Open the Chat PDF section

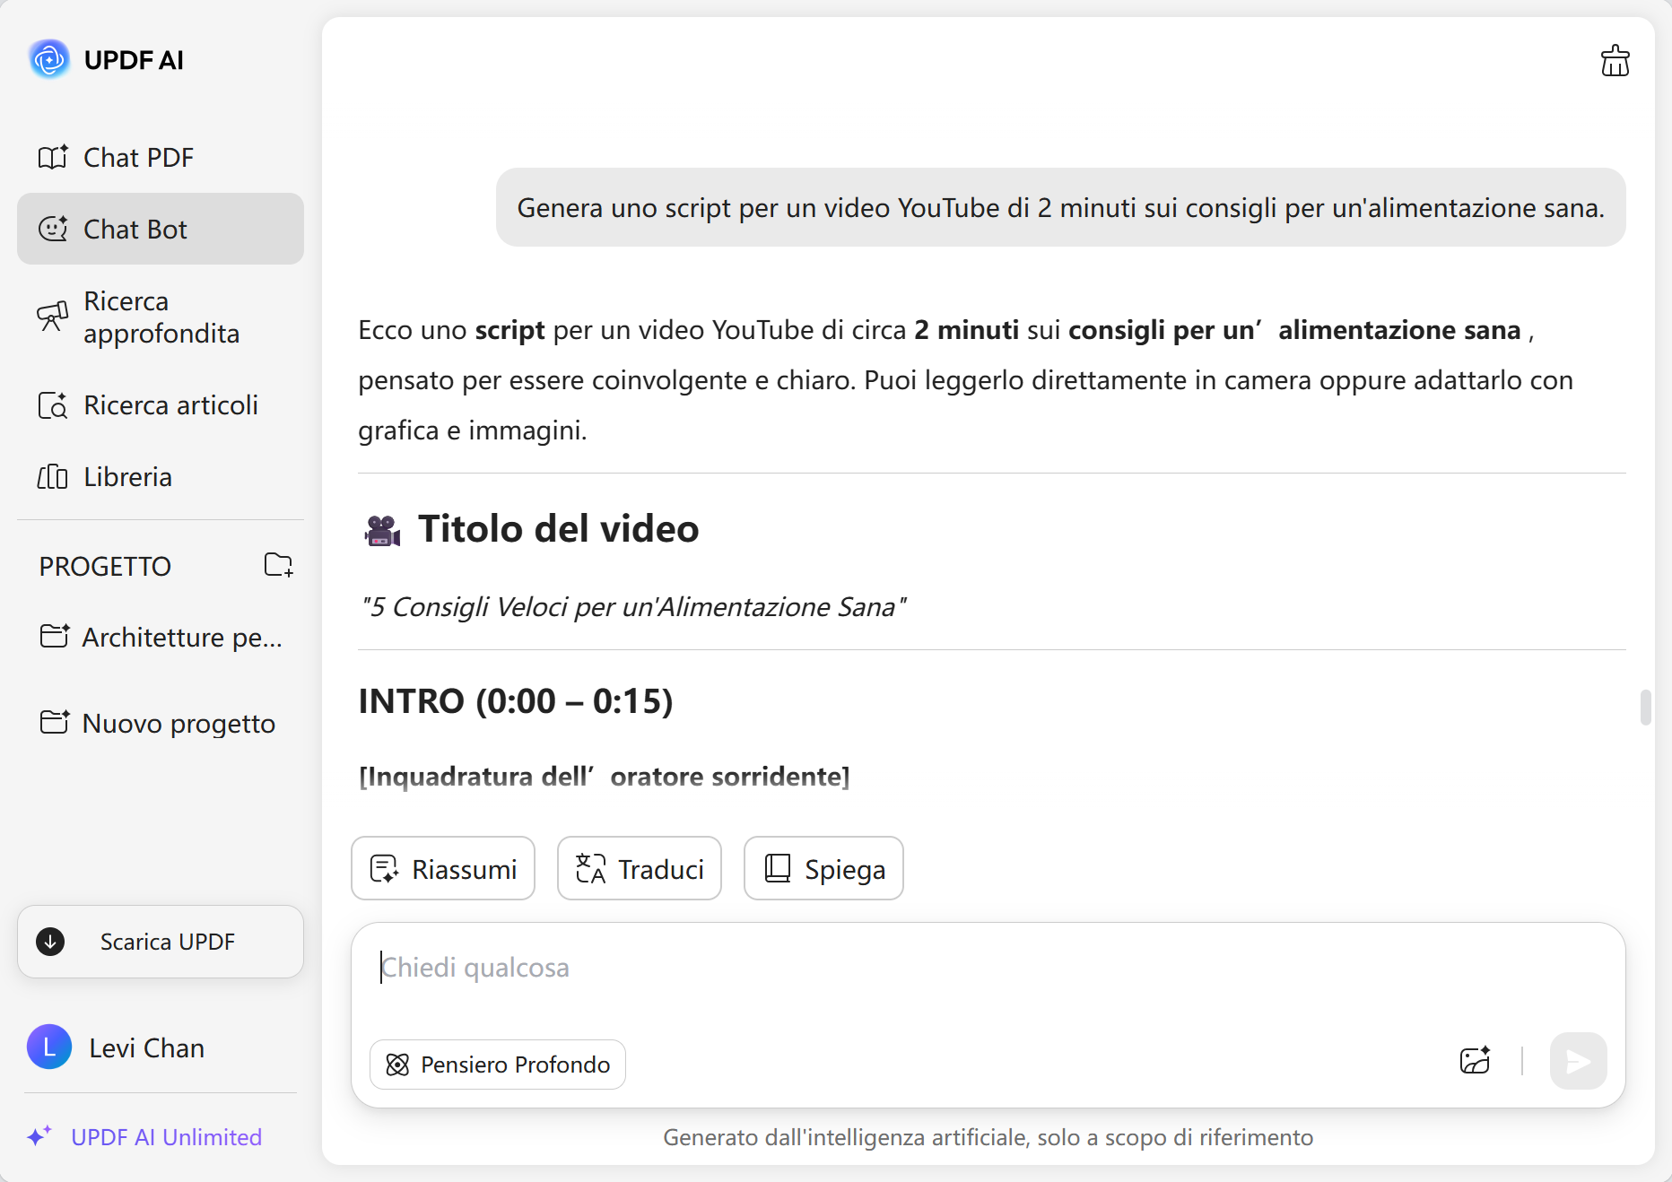pos(138,157)
